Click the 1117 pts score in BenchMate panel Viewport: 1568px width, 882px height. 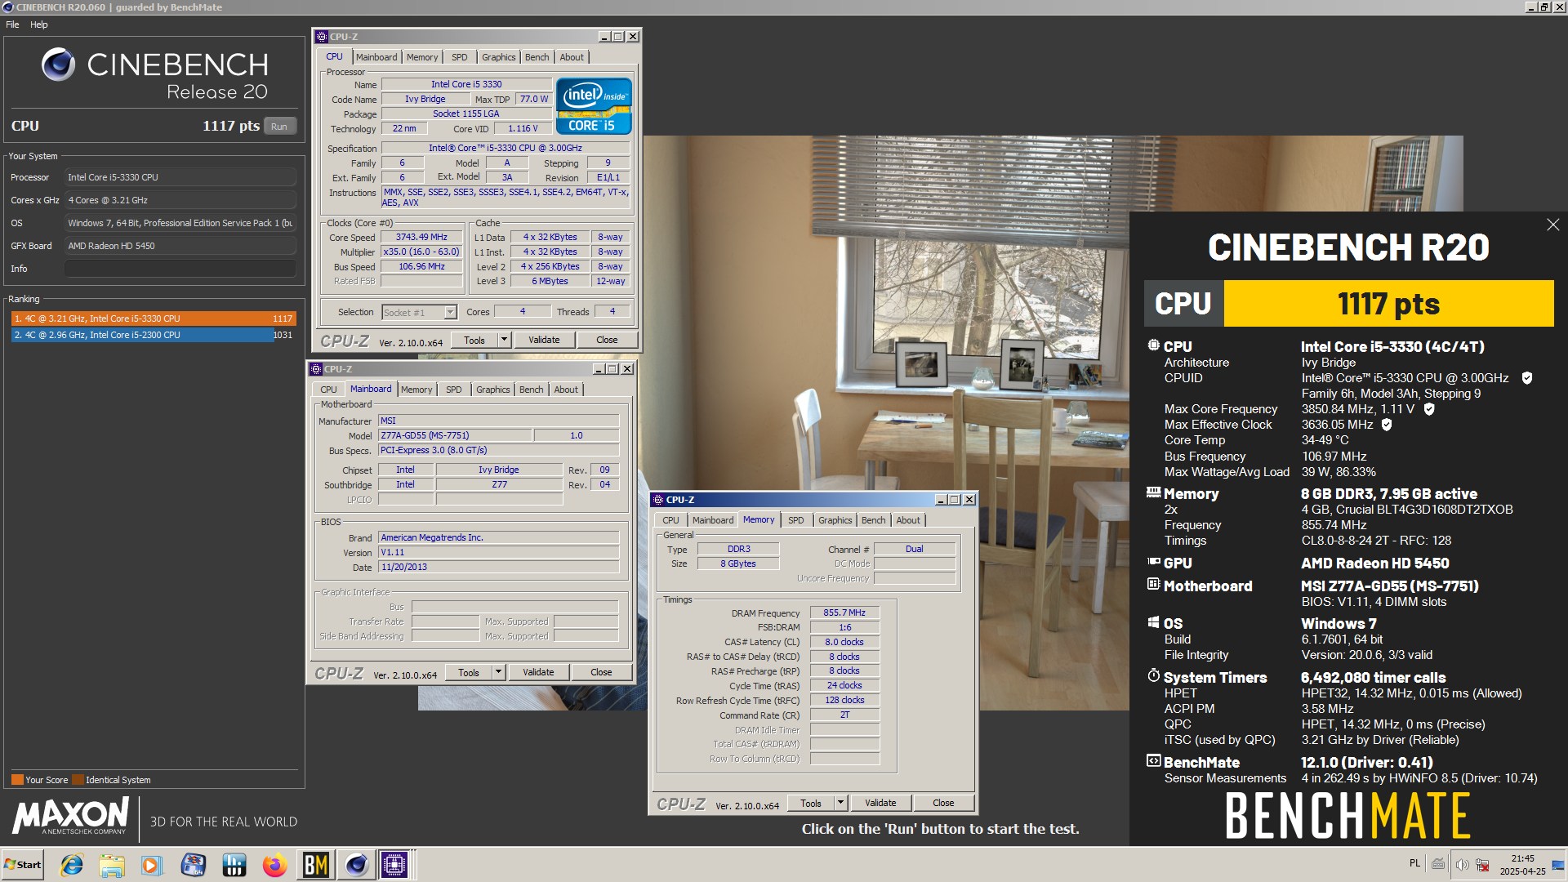click(1388, 304)
